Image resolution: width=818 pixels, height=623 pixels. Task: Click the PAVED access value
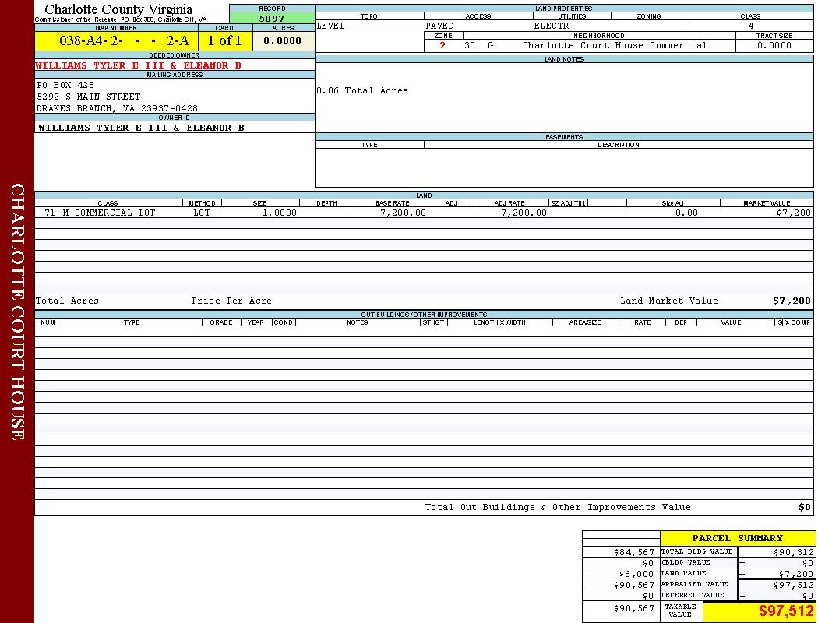coord(440,26)
